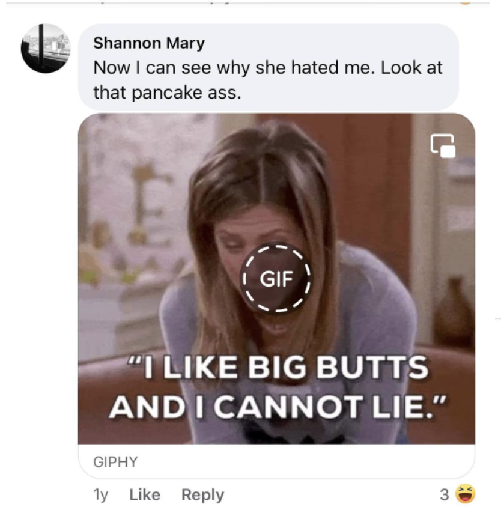Screen dimensions: 501x519
Task: Click the 1y comment timestamp
Action: tap(100, 495)
